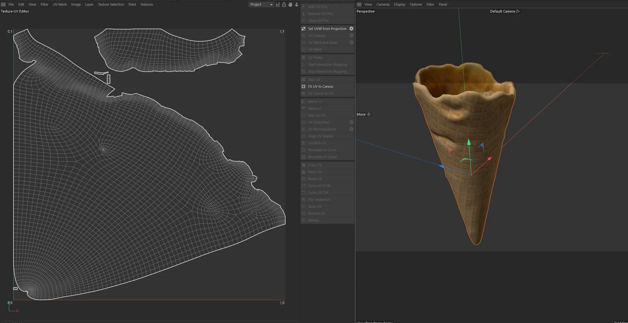628x323 pixels.
Task: Click the Cycle UV CCW icon
Action: coord(303,186)
